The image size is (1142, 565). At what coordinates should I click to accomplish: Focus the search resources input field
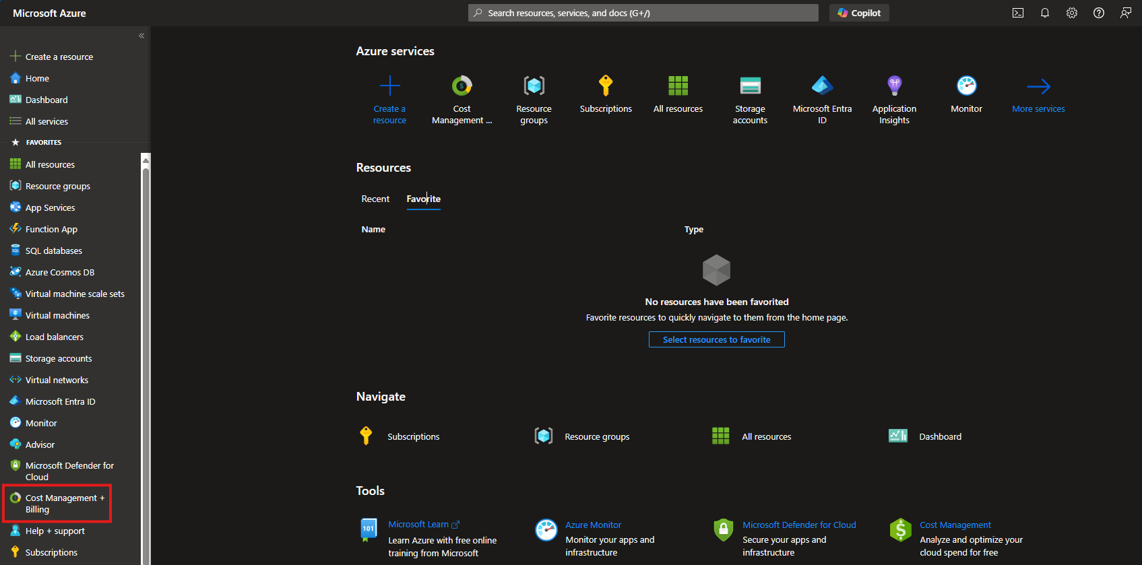pos(643,13)
